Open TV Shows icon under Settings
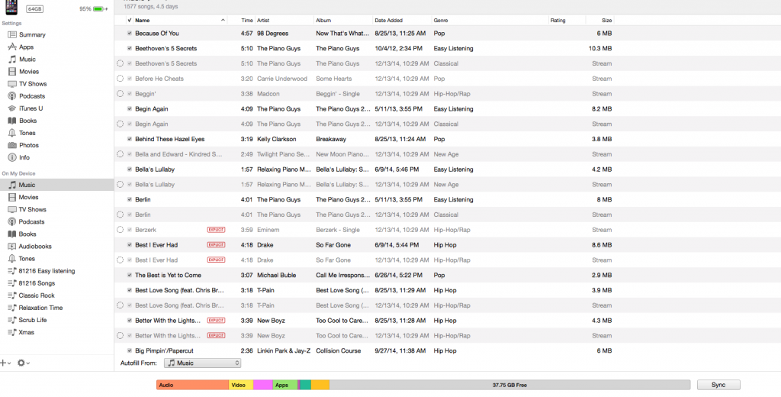The height and width of the screenshot is (397, 781). click(x=12, y=84)
